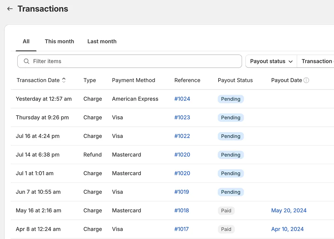Click Pending badge on American Express row
Image resolution: width=334 pixels, height=239 pixels.
(x=231, y=99)
